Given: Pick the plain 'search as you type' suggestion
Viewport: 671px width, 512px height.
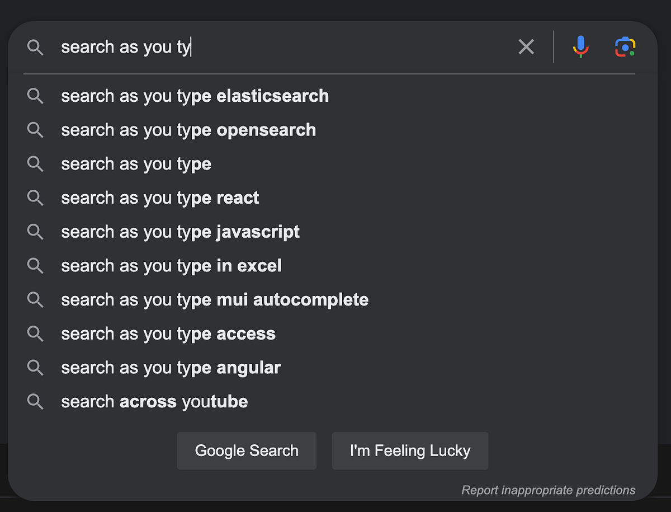Looking at the screenshot, I should [136, 164].
